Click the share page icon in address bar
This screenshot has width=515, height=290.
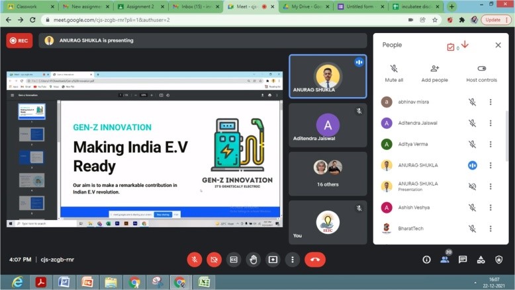click(423, 20)
